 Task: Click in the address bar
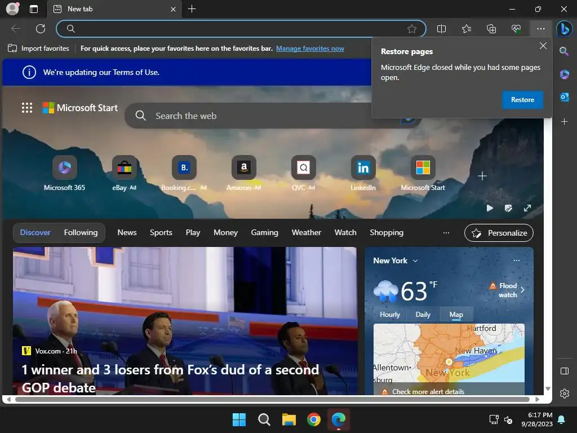pyautogui.click(x=241, y=29)
